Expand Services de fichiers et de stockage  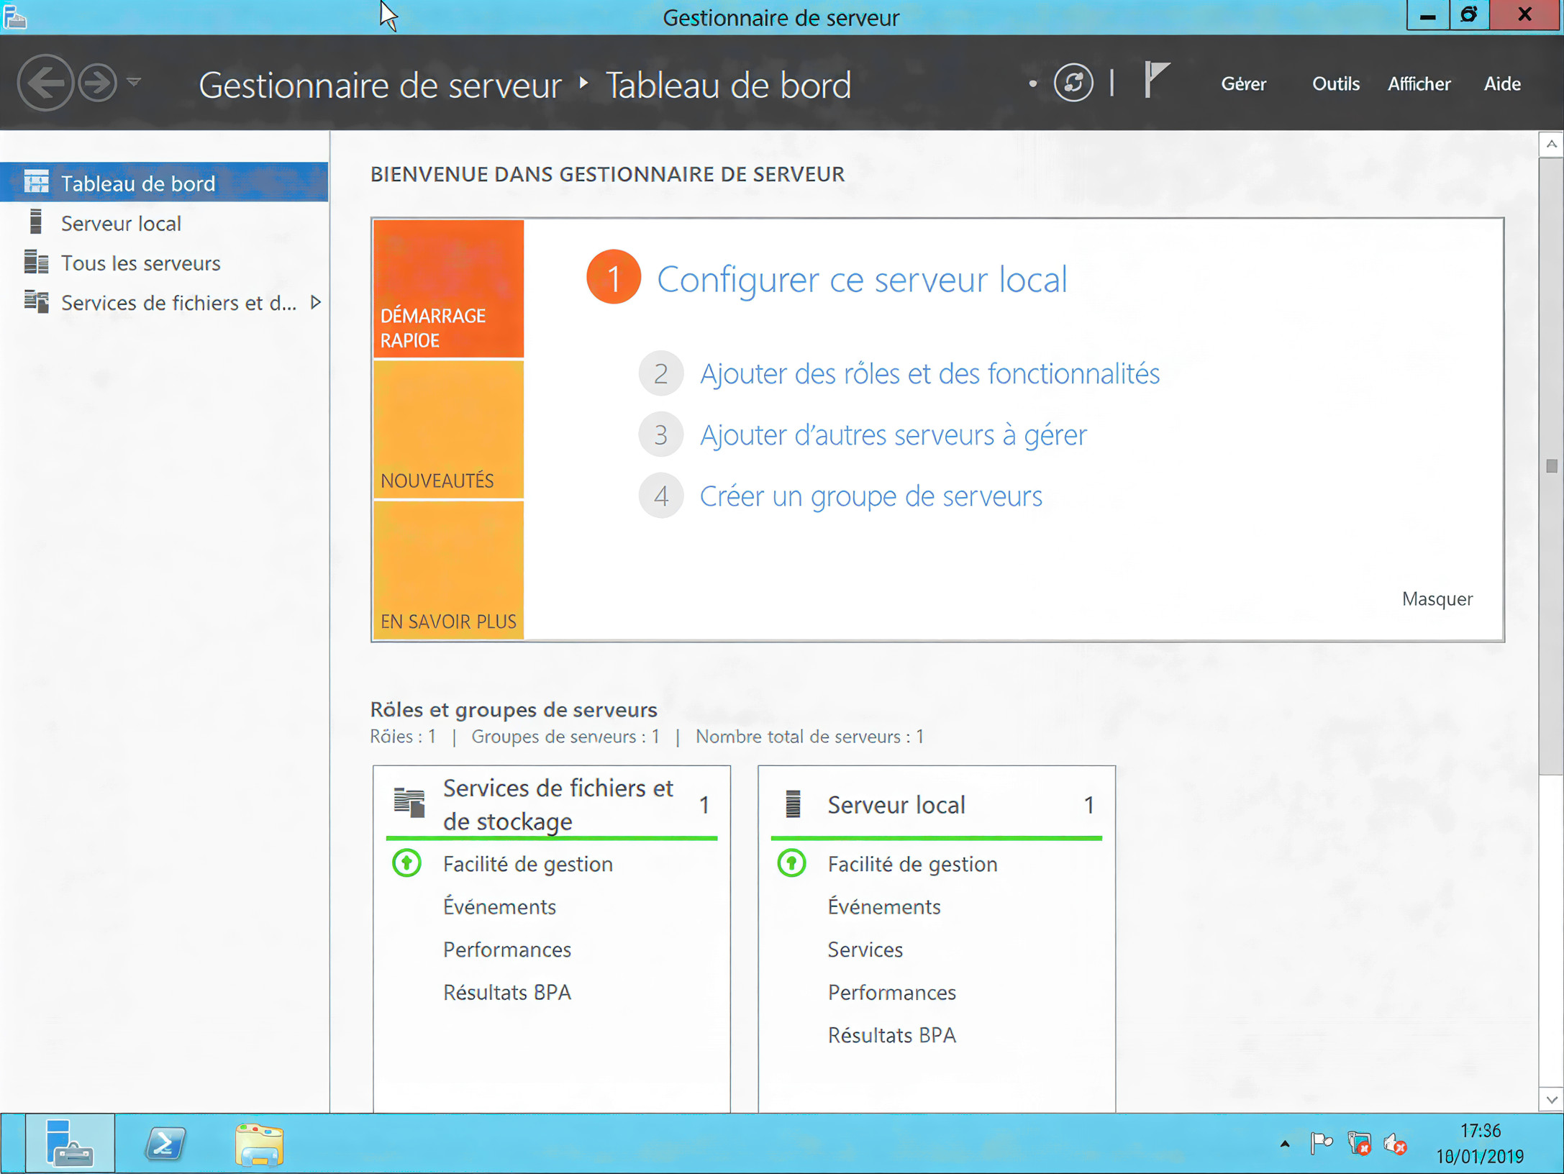click(315, 303)
